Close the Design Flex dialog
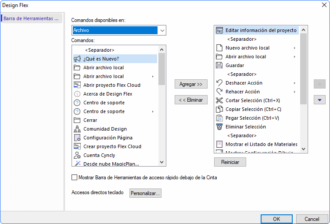Screen dimensions: 330x224 [x=324, y=5]
